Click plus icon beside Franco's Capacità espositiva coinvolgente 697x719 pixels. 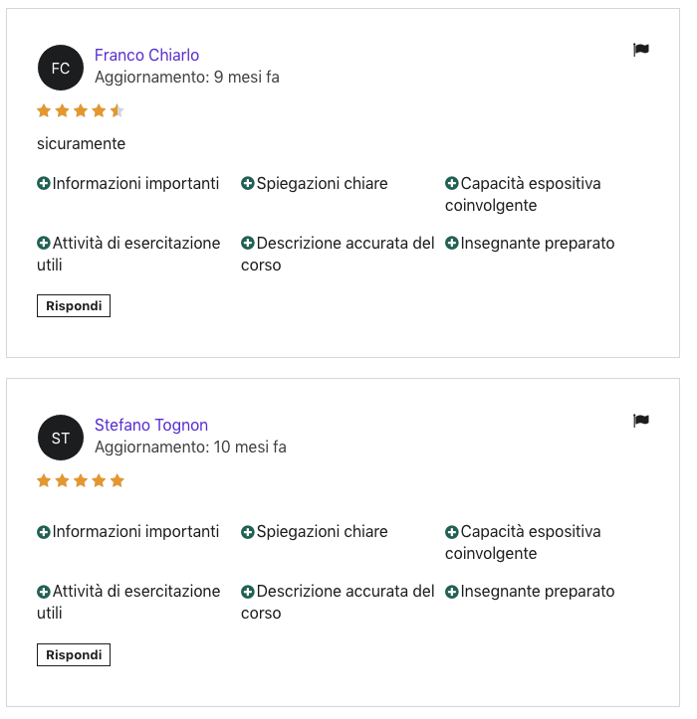[x=452, y=183]
